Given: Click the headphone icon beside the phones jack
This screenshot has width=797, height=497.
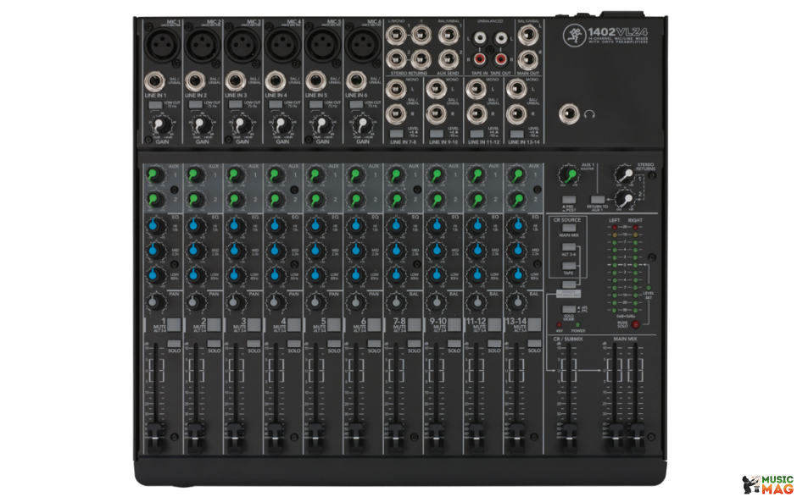Looking at the screenshot, I should tap(589, 114).
